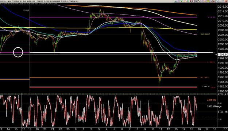This screenshot has width=228, height=131.
Task: Select the orange horizontal line near 1986
Action: [x=113, y=77]
